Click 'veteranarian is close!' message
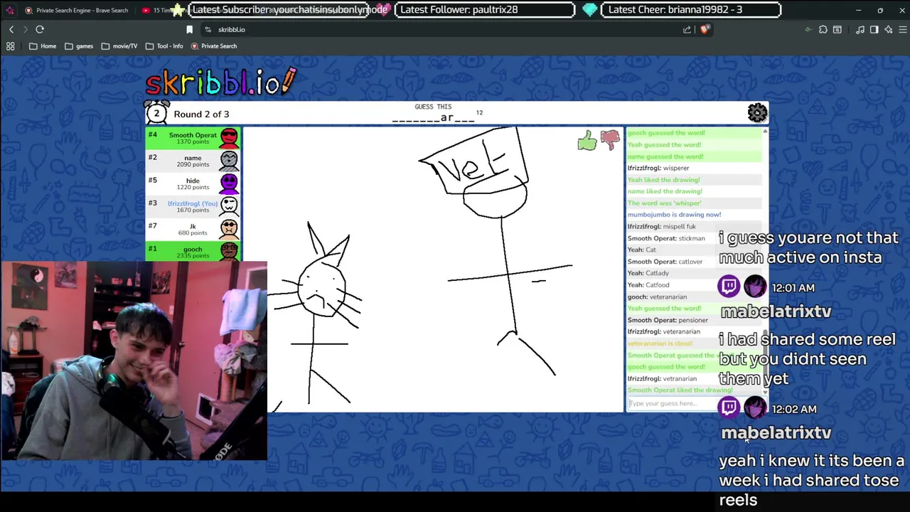This screenshot has height=512, width=910. 660,343
